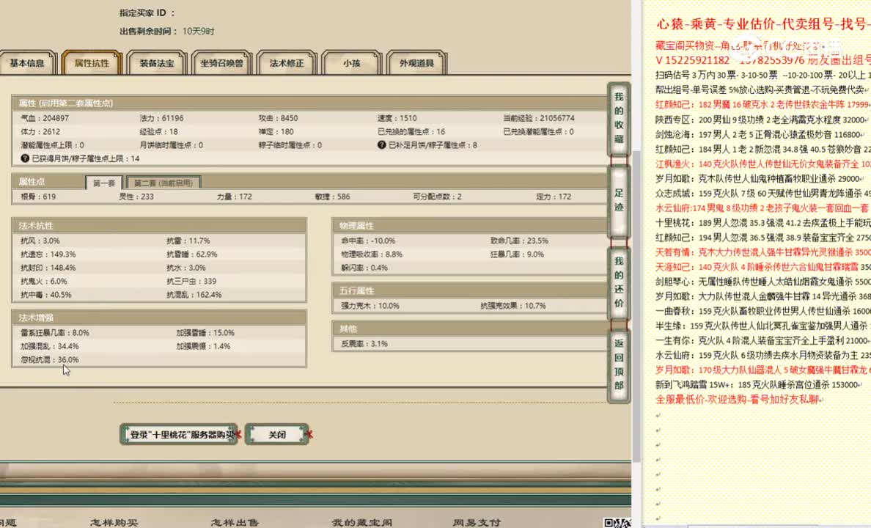The width and height of the screenshot is (871, 528).
Task: Select the 反震率：3.1% entry
Action: (364, 344)
